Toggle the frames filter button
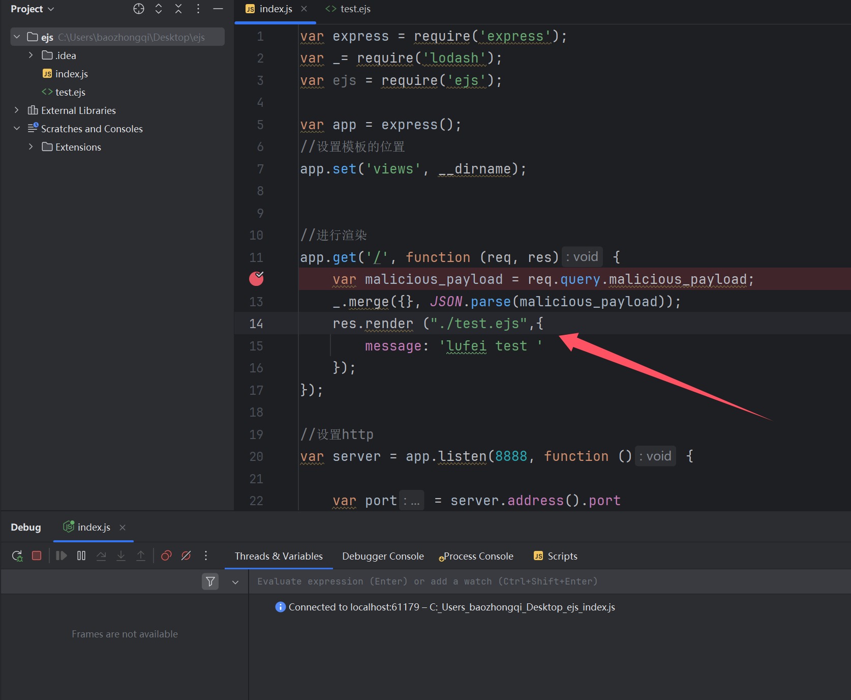Image resolution: width=851 pixels, height=700 pixels. tap(210, 581)
